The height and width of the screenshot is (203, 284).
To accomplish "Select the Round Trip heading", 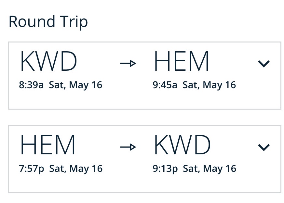I will click(48, 22).
